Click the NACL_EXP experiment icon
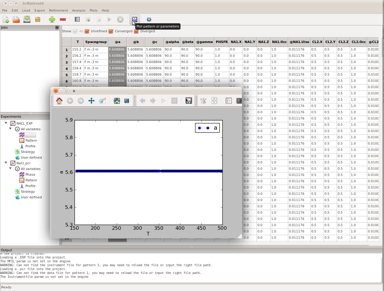This screenshot has height=291, width=384. point(13,123)
